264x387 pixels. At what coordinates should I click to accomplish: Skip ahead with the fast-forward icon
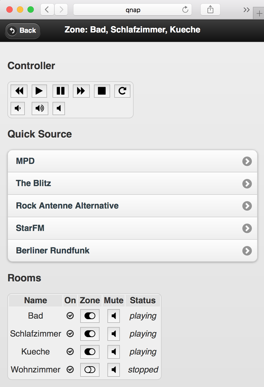tap(81, 91)
